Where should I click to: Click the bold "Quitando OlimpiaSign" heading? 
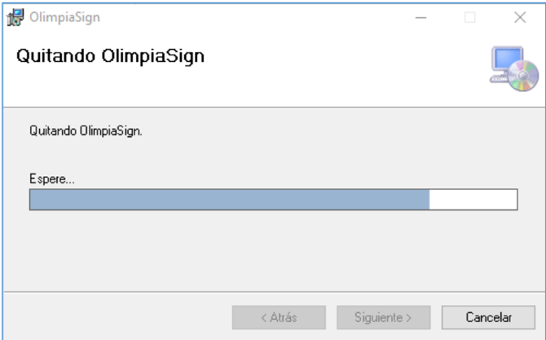[110, 57]
